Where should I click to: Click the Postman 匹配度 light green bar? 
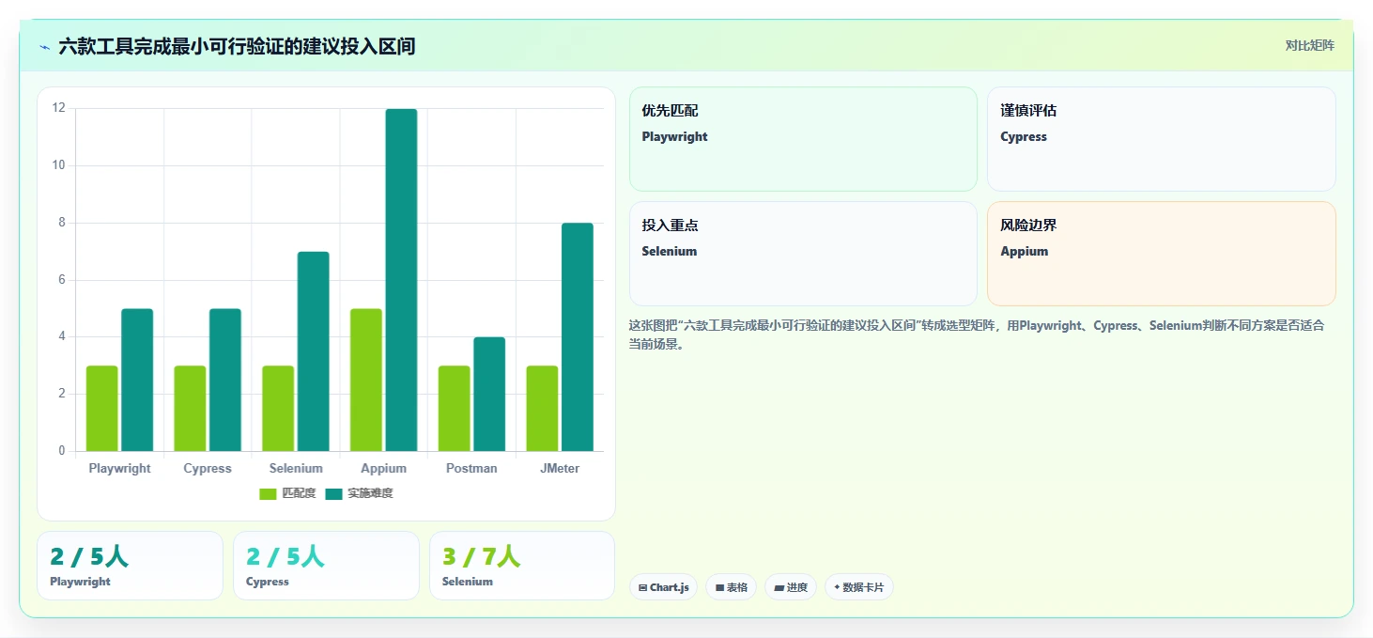click(455, 409)
